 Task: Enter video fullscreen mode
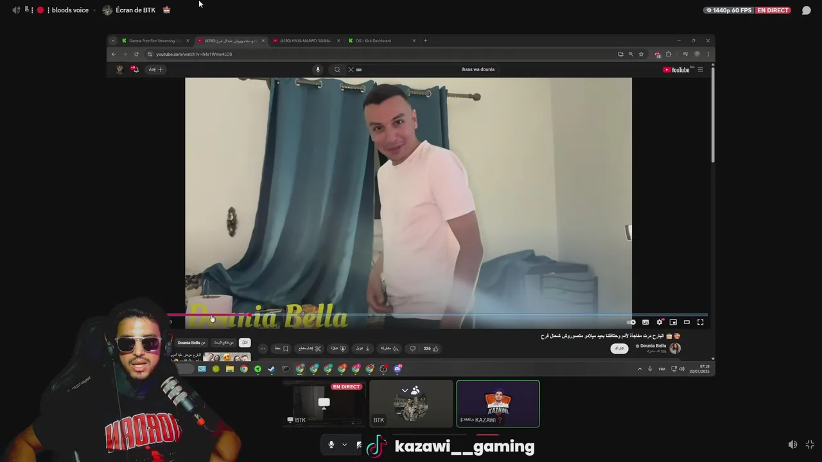click(701, 322)
